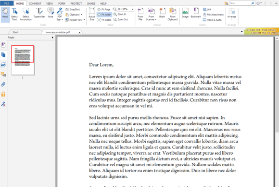Viewport: 279px width, 187px height.
Task: Toggle Fit Width zoom mode
Action: pyautogui.click(x=104, y=14)
